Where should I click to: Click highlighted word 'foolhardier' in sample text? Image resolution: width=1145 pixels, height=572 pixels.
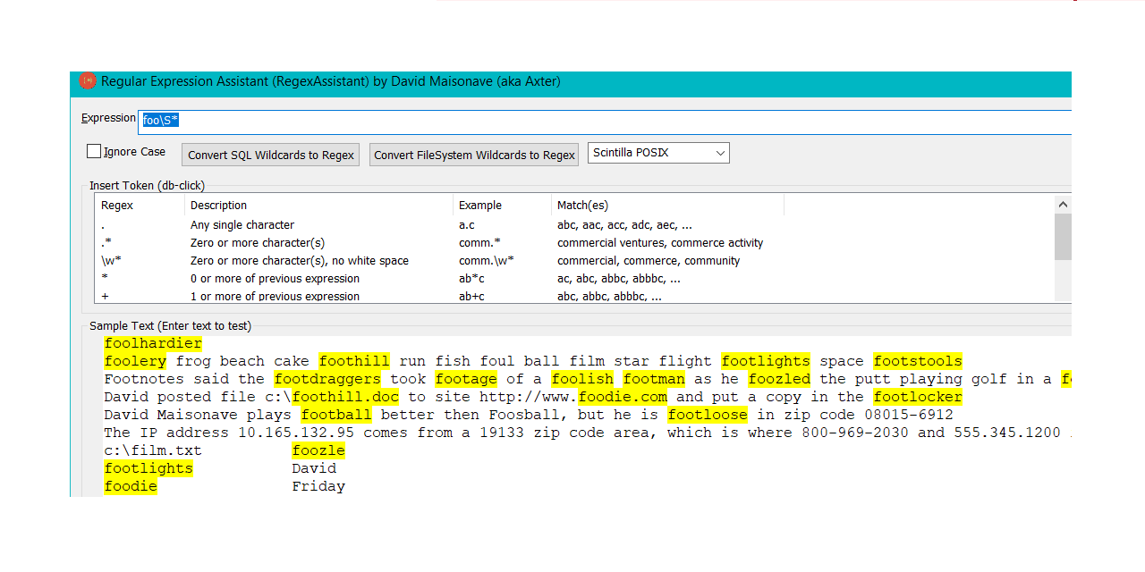153,343
